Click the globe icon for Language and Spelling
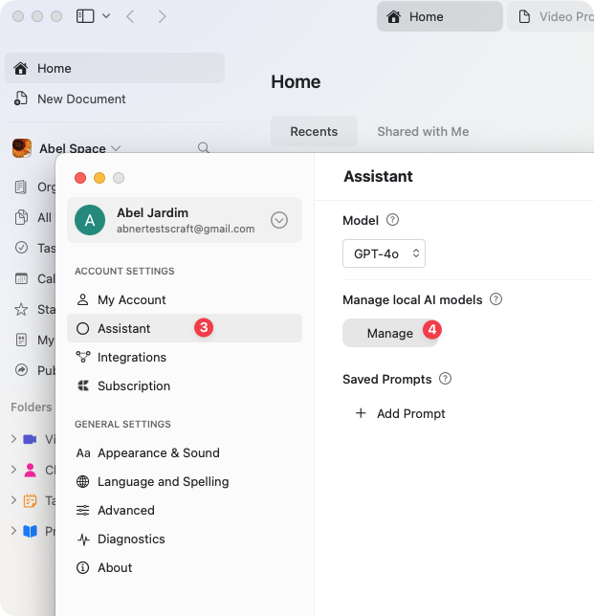This screenshot has width=594, height=616. 83,481
